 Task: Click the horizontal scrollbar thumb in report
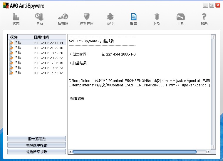[135, 152]
